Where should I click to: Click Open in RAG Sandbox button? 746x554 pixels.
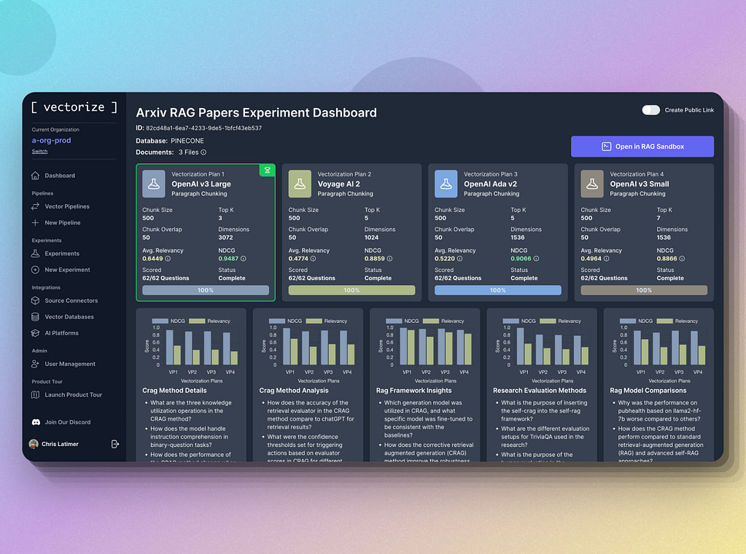click(642, 147)
